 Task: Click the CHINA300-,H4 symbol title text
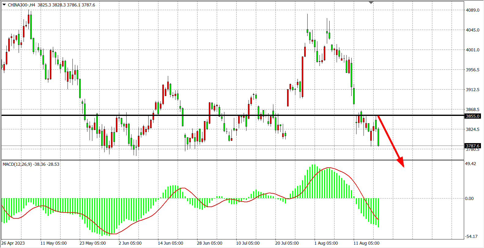click(x=21, y=5)
